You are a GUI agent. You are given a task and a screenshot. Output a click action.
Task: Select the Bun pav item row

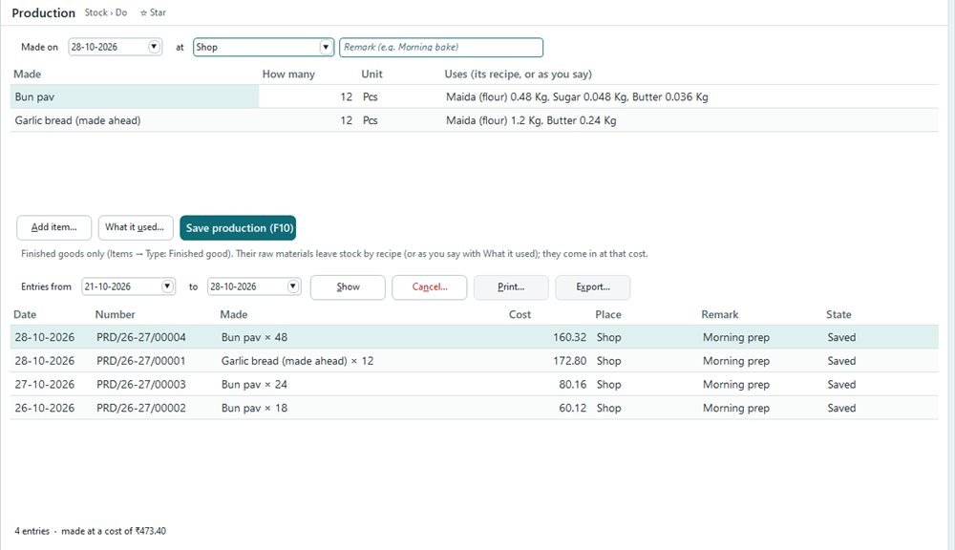tap(474, 96)
